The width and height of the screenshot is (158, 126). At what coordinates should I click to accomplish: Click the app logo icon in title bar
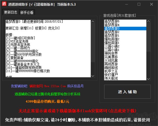tap(4, 4)
